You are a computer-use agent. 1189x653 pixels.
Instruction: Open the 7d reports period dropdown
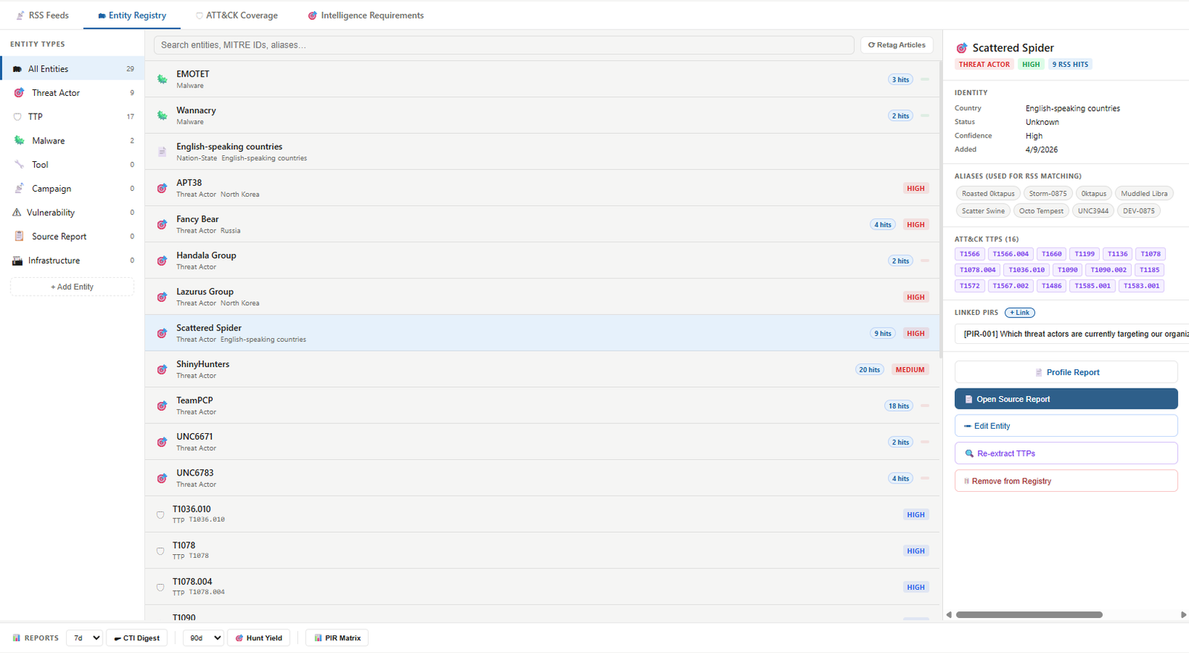click(x=85, y=638)
